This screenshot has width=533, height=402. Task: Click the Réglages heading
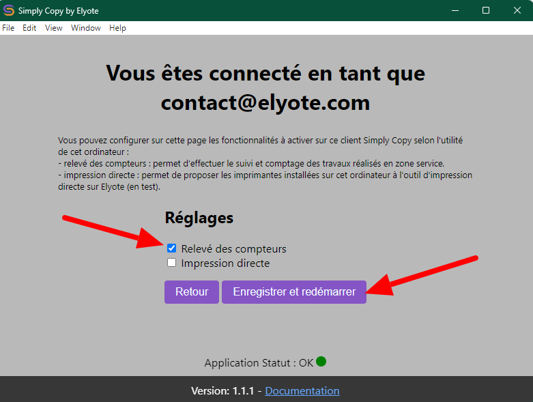tap(199, 218)
